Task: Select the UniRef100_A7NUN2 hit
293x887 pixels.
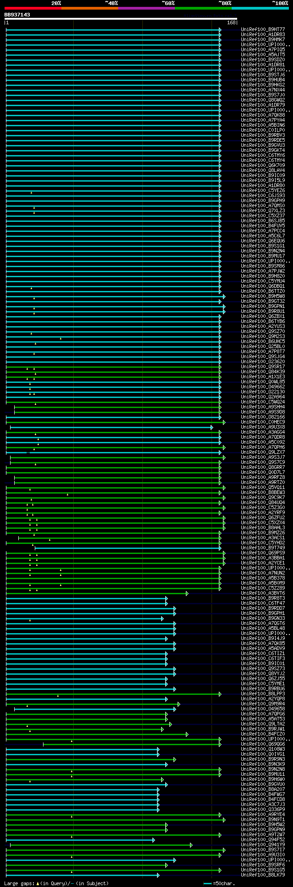Action: point(263,573)
